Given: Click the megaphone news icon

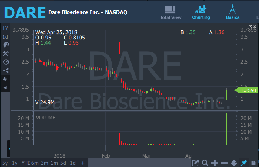Looking at the screenshot, I should coord(5,88).
